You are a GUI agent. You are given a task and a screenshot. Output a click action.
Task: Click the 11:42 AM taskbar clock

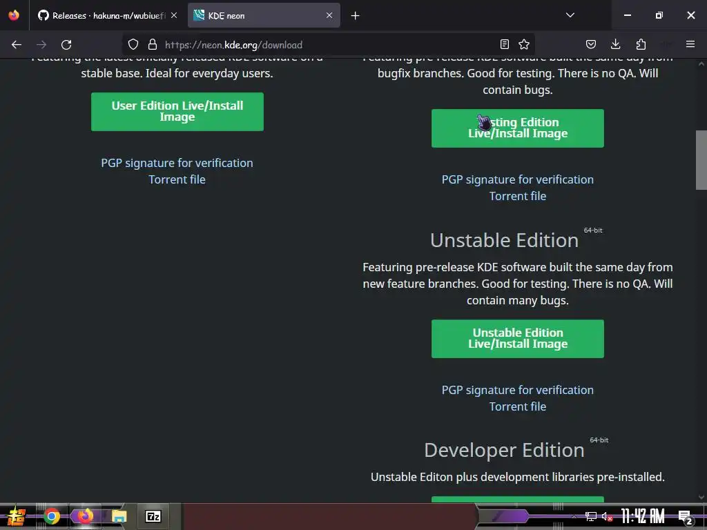(643, 516)
